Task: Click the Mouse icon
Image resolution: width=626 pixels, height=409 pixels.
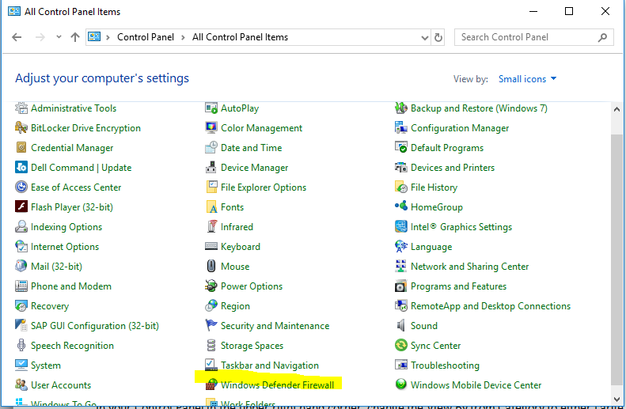Action: click(x=211, y=266)
